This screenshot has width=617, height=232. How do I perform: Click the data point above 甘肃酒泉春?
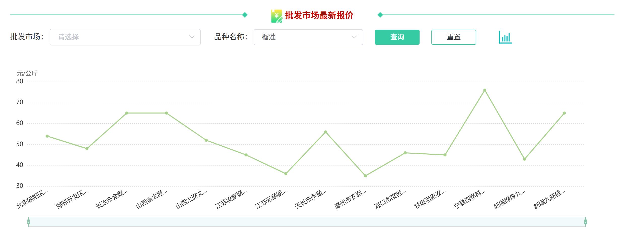445,155
